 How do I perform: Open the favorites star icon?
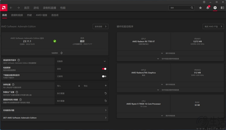tap(200, 8)
